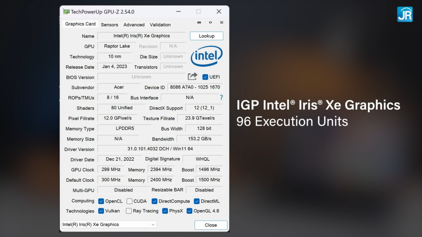Image resolution: width=422 pixels, height=237 pixels.
Task: Click the Multi-GPU Disabled field
Action: click(124, 190)
